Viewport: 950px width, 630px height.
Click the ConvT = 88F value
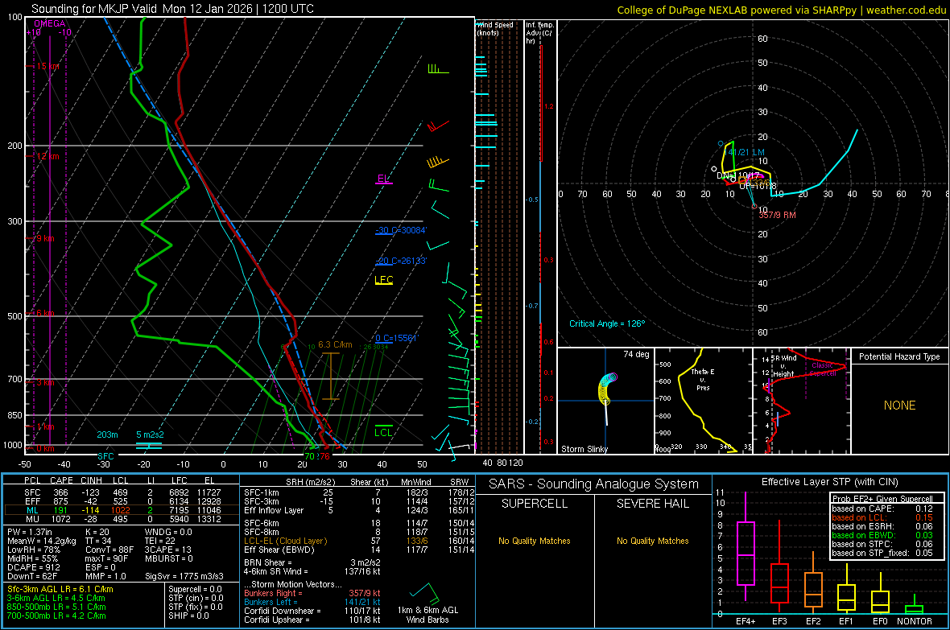(x=109, y=550)
